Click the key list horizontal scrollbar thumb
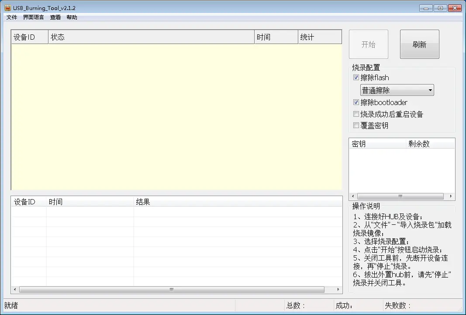The image size is (466, 315). pos(400,196)
